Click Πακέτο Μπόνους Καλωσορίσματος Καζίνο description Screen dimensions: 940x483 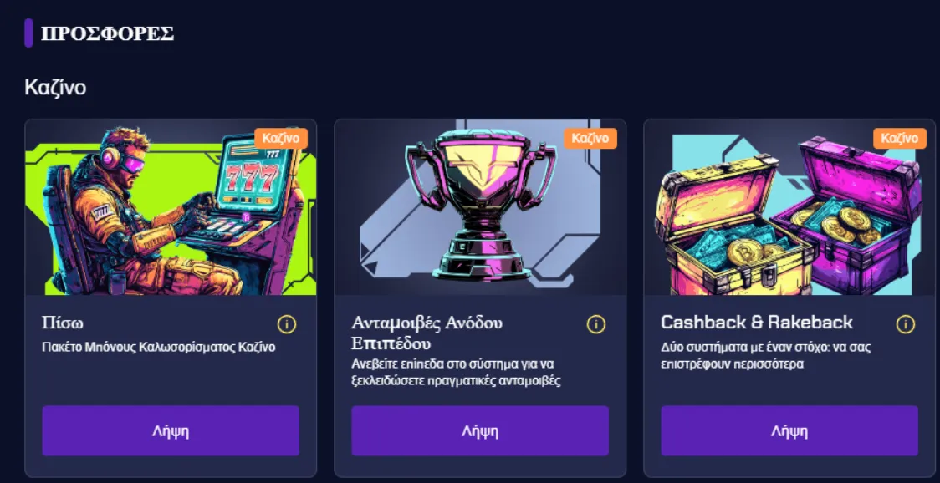click(x=158, y=348)
